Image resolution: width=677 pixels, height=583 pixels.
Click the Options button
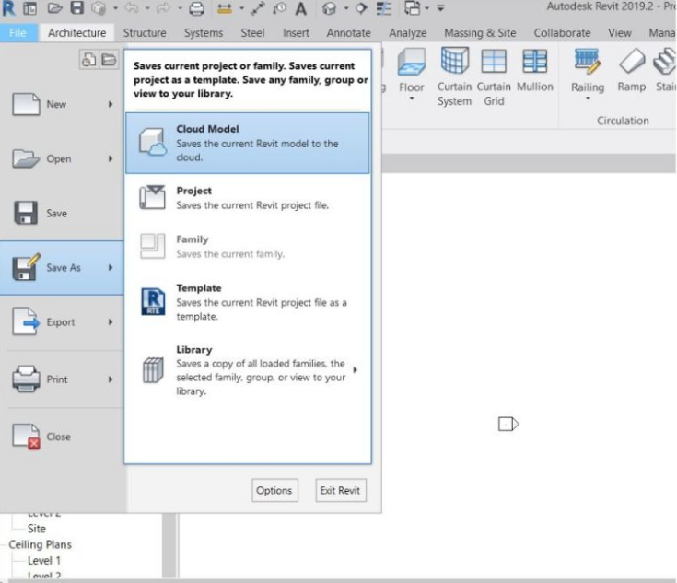coord(274,490)
